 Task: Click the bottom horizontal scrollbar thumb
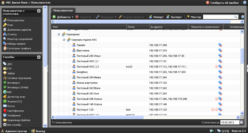pyautogui.click(x=99, y=117)
